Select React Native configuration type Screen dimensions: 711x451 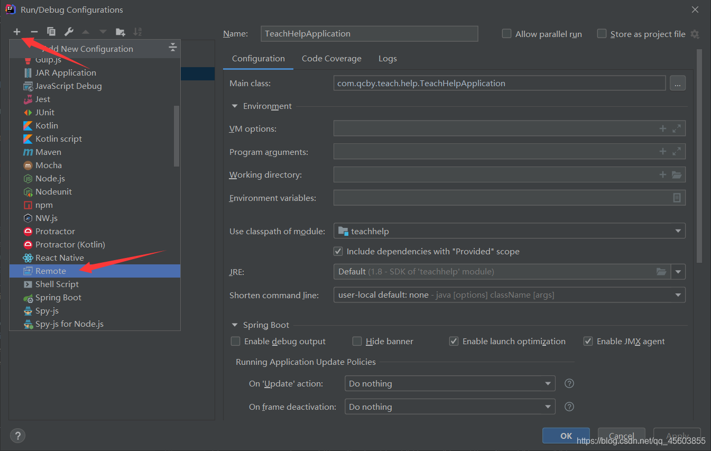point(95,257)
